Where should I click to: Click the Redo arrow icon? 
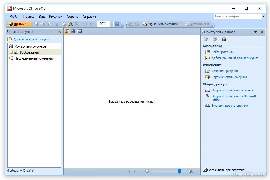pyautogui.click(x=92, y=24)
